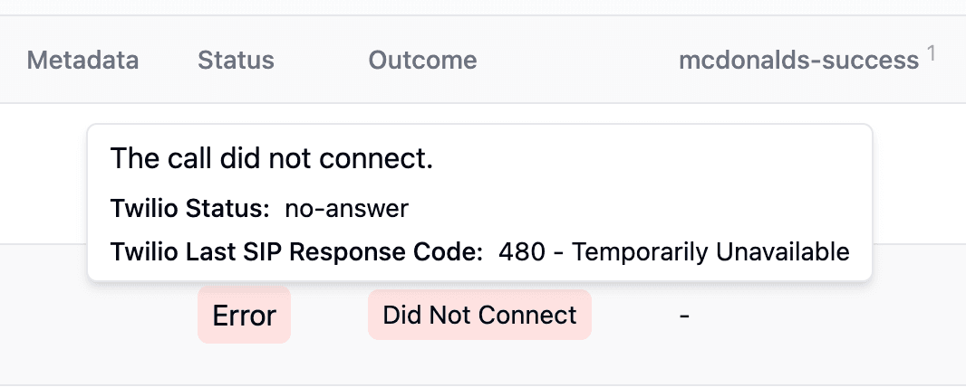Viewport: 966px width, 387px height.
Task: Click the Status column header
Action: [x=236, y=61]
